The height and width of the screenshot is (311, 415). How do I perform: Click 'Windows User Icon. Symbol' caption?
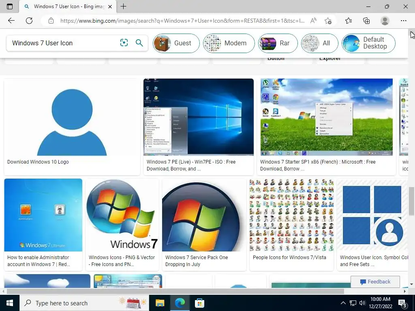click(374, 261)
